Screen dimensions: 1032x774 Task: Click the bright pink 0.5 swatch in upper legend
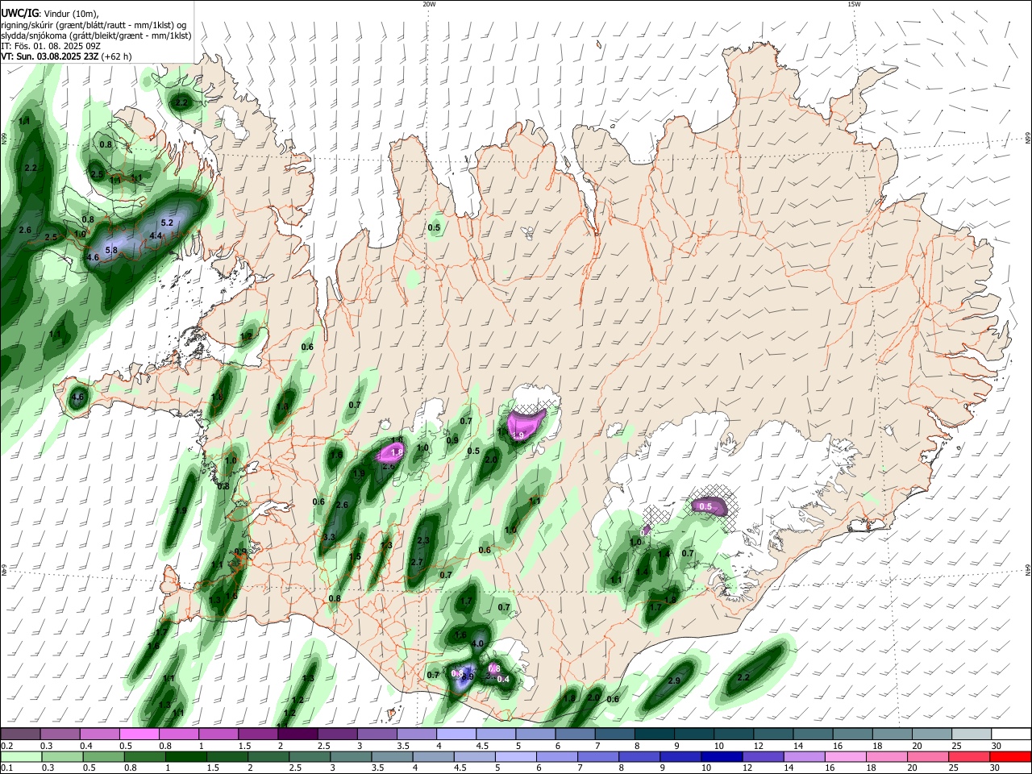(139, 734)
